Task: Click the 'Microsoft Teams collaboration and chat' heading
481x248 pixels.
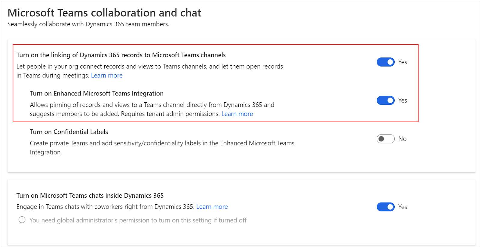Action: (x=104, y=13)
